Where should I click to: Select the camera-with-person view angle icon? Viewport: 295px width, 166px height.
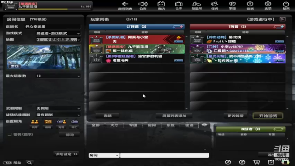coord(61,122)
